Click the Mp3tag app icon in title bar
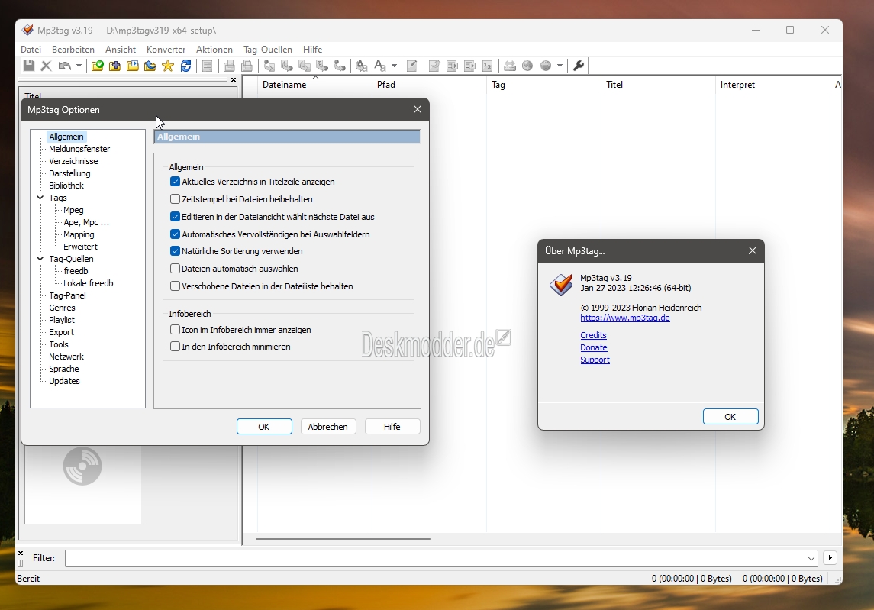Screen dimensions: 874x610 27,30
